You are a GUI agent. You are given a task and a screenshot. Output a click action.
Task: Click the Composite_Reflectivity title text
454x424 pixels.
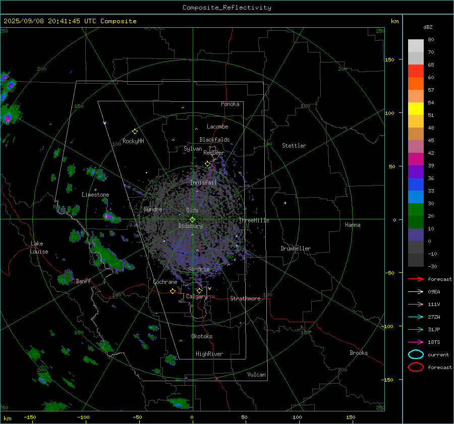coord(227,8)
